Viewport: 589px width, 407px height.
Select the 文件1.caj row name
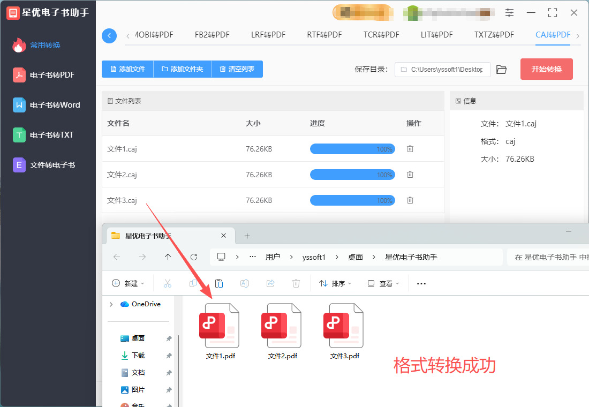coord(122,149)
